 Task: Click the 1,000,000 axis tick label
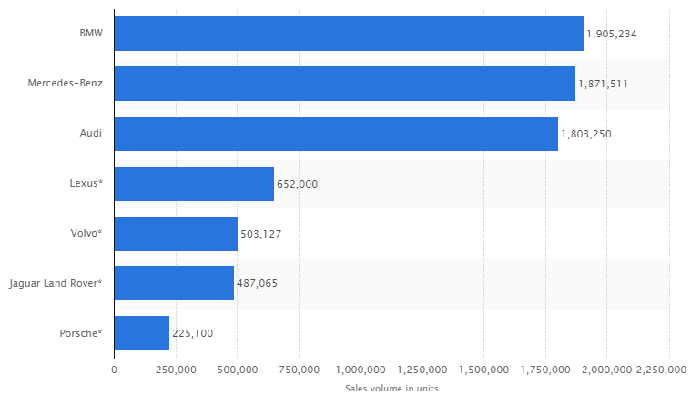tap(361, 370)
